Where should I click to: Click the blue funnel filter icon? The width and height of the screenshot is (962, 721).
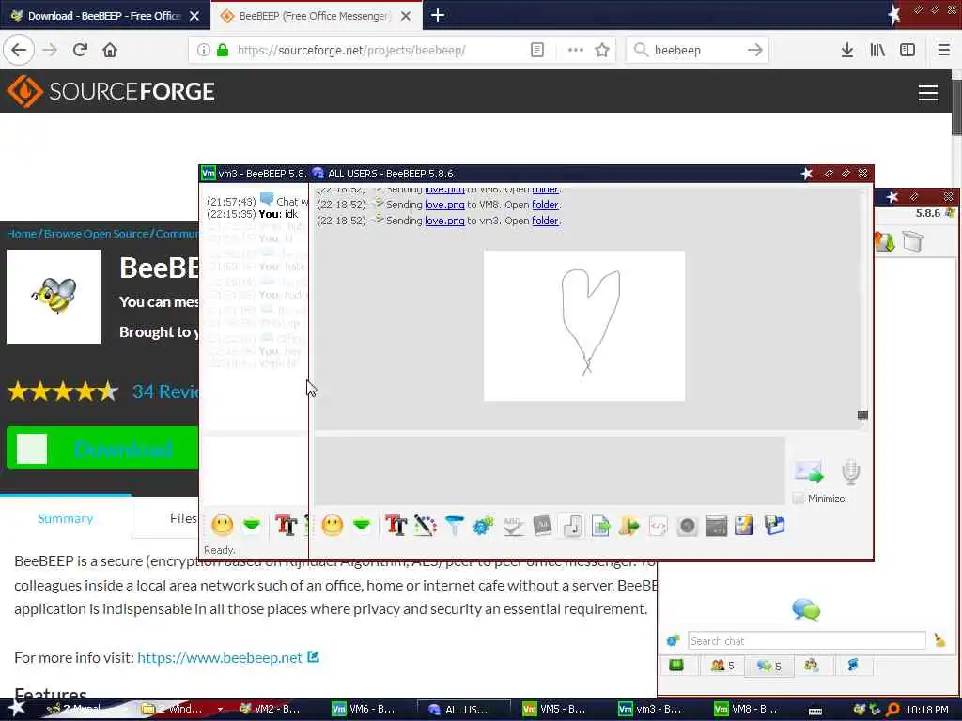[454, 526]
